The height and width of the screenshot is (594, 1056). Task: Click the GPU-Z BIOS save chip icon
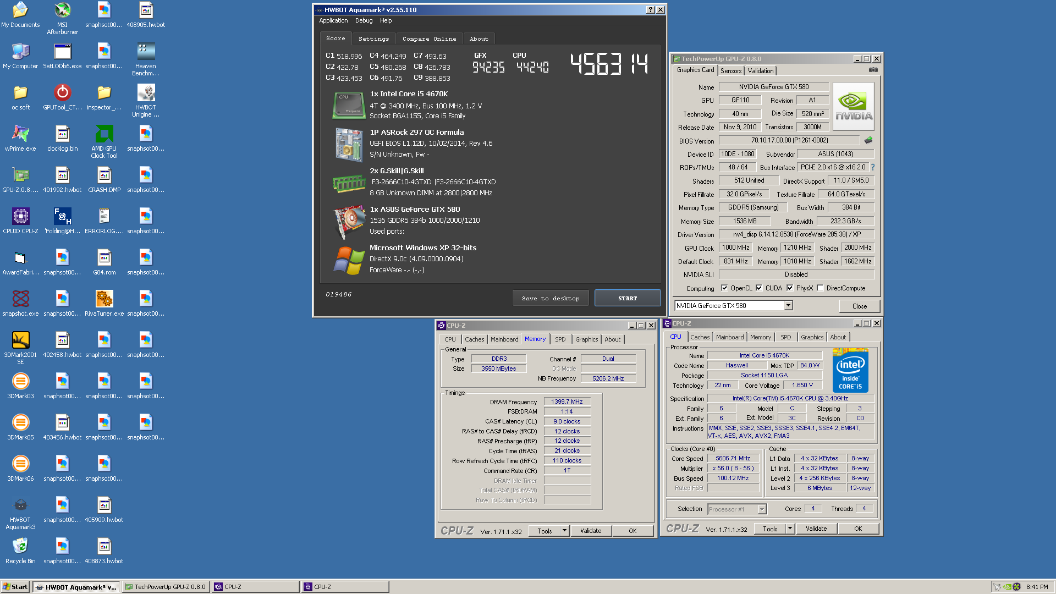(x=868, y=140)
